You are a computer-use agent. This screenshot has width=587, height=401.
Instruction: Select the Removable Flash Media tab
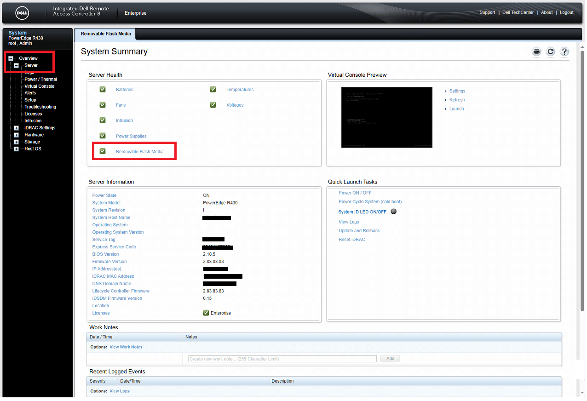(106, 34)
